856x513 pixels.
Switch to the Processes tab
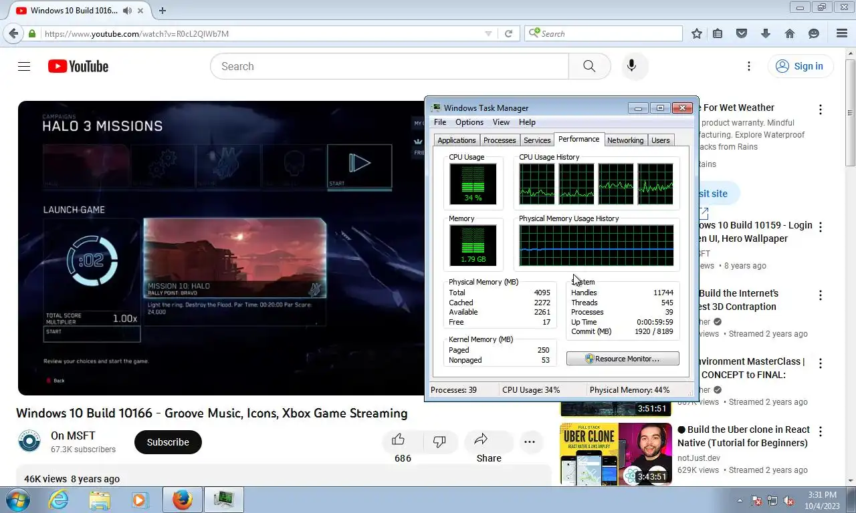[x=500, y=140]
